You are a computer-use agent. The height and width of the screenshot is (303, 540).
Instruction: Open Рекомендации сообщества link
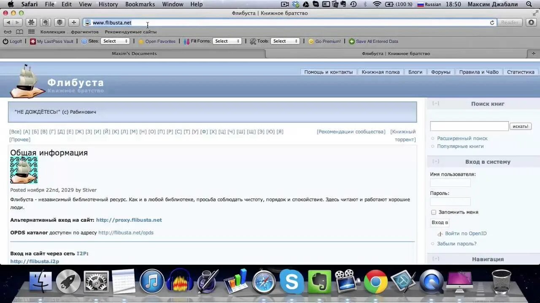351,132
